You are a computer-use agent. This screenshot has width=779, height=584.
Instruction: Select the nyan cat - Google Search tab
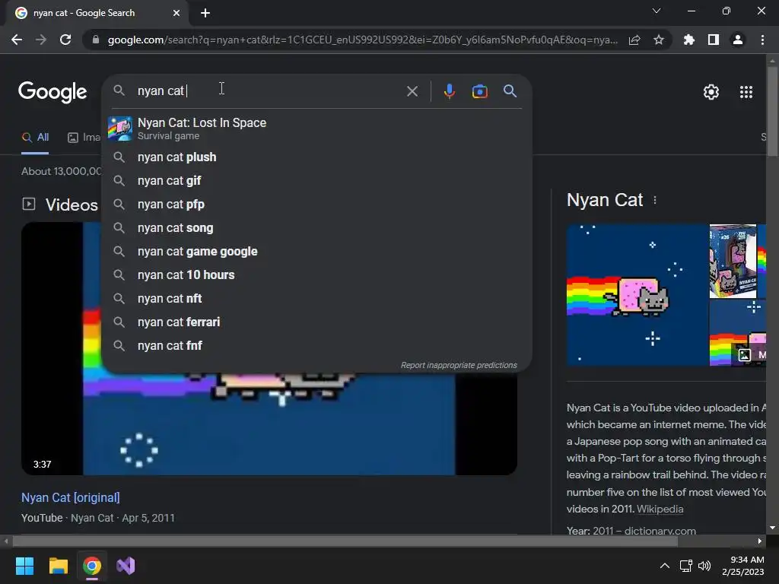point(97,13)
